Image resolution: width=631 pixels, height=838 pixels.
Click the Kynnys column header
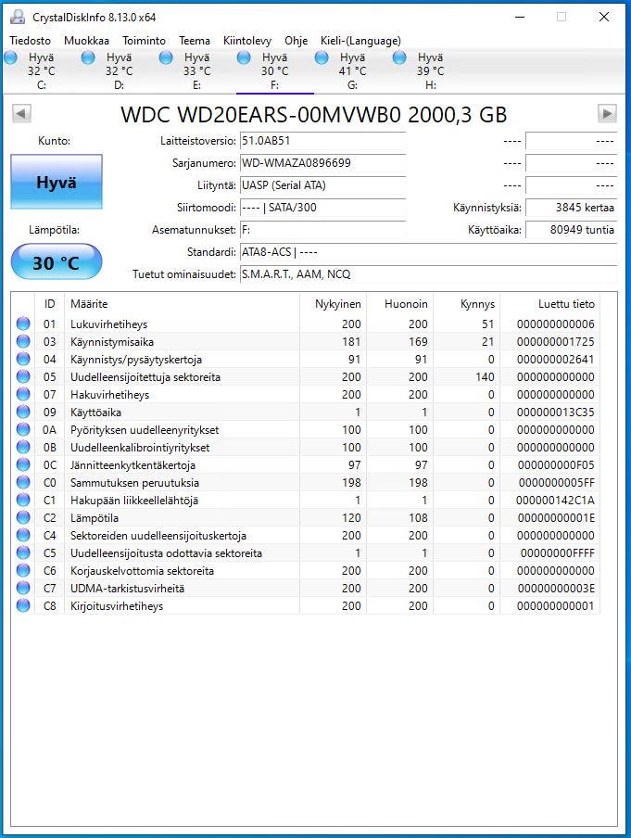(x=466, y=303)
